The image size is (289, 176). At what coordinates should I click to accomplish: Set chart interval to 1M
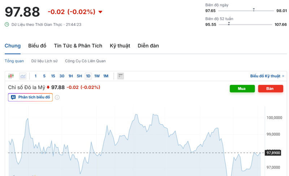click(x=105, y=76)
